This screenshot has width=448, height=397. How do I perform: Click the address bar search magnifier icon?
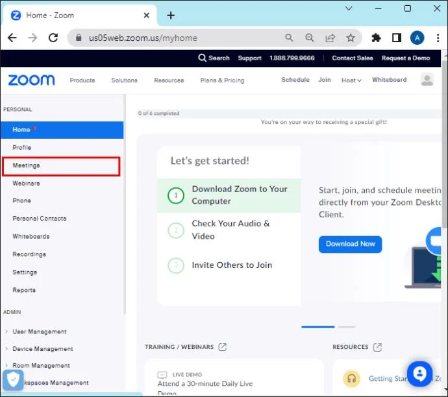pyautogui.click(x=289, y=38)
